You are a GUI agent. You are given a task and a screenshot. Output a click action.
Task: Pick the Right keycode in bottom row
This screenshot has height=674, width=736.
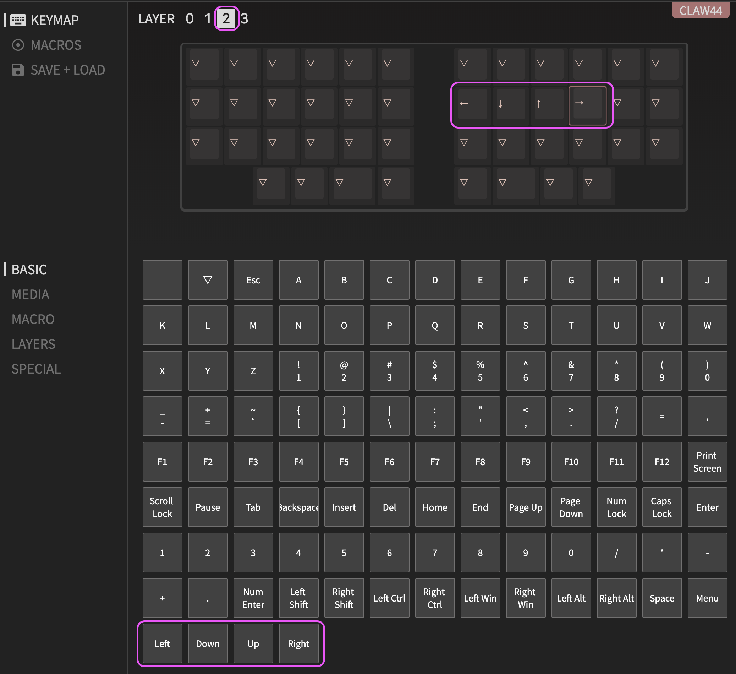click(x=298, y=644)
